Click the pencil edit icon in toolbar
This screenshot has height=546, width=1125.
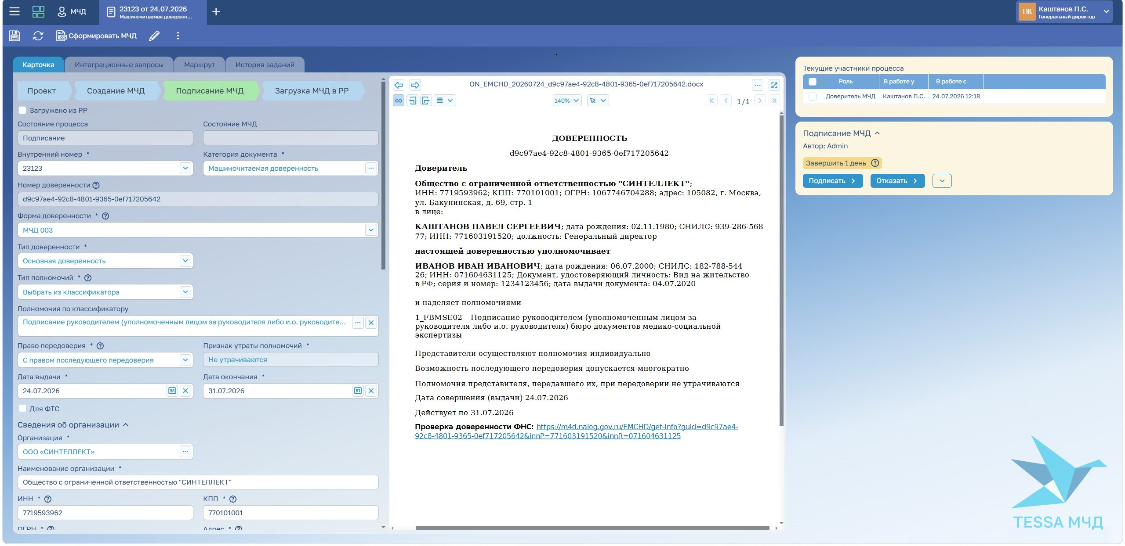154,36
